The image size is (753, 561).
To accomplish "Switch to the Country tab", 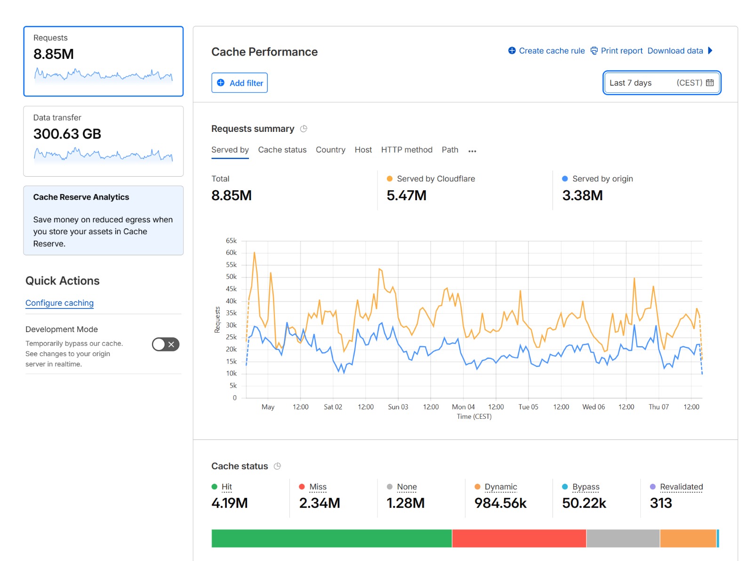I will (x=330, y=150).
